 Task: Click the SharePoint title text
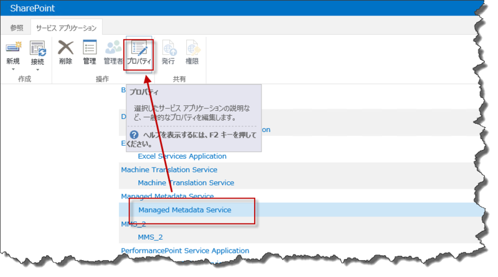click(32, 8)
